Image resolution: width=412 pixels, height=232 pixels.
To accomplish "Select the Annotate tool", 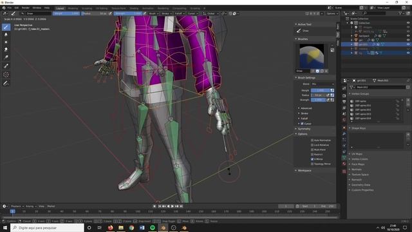I will pos(6,83).
